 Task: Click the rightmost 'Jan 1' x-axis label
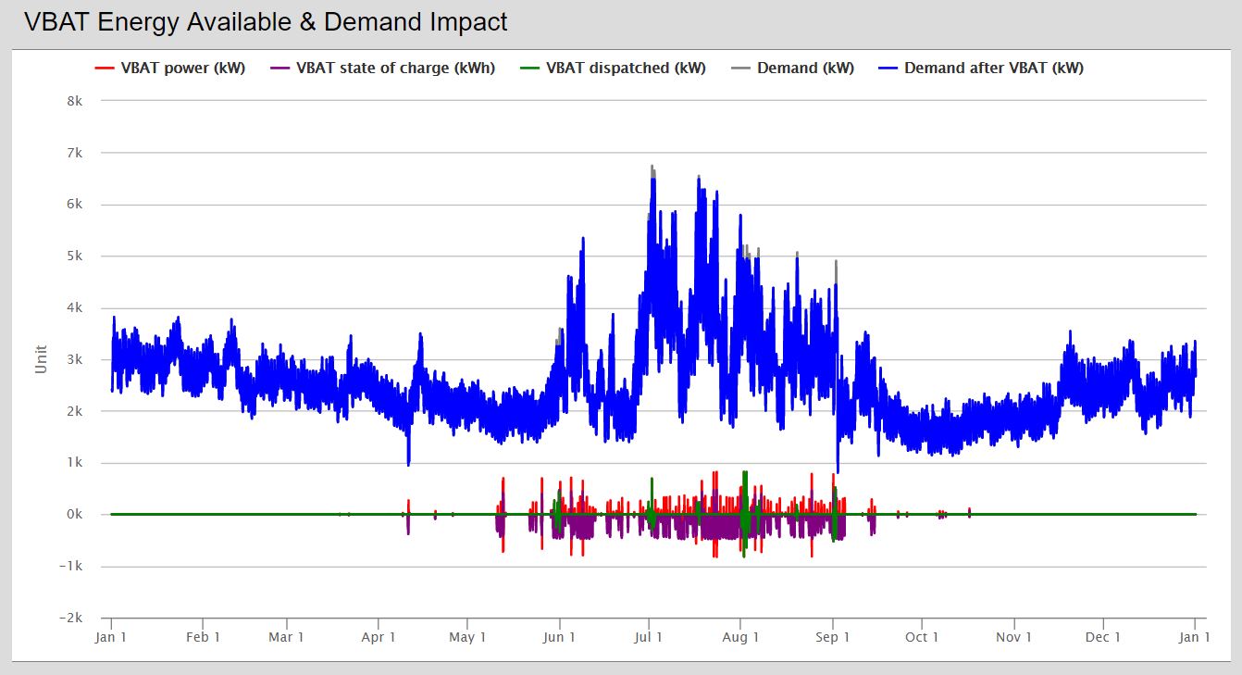tap(1195, 637)
